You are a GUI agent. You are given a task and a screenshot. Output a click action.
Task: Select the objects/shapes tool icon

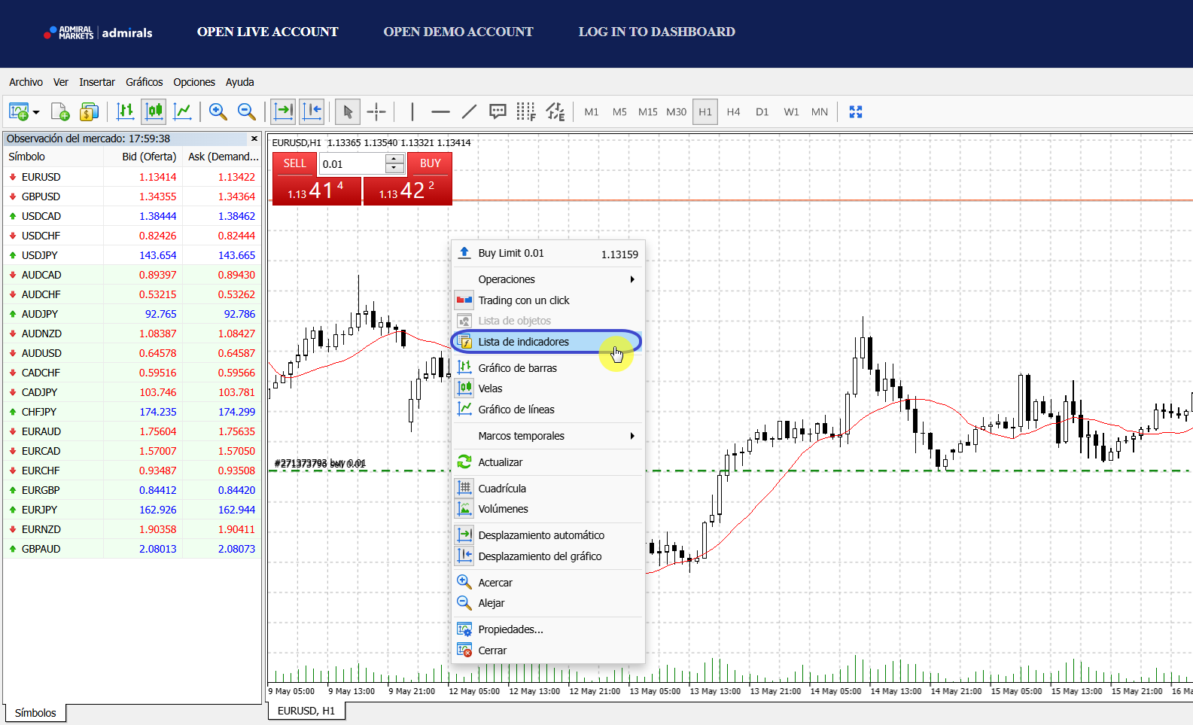click(x=555, y=112)
